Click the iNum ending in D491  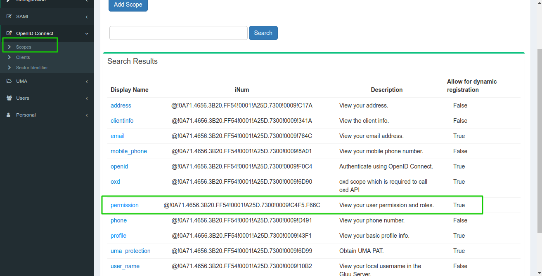pyautogui.click(x=242, y=220)
